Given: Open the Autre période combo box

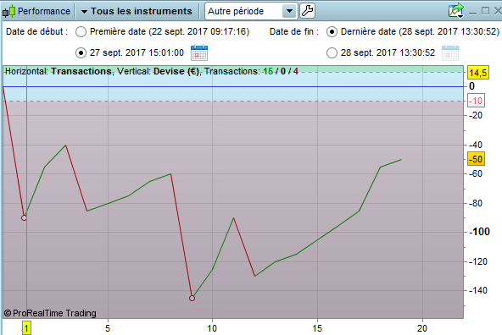Looking at the screenshot, I should 251,11.
